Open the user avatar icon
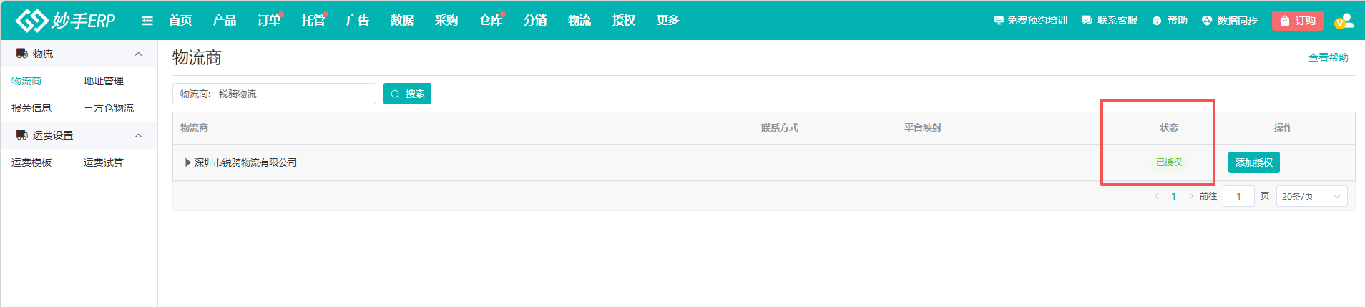The image size is (1365, 307). pos(1344,21)
